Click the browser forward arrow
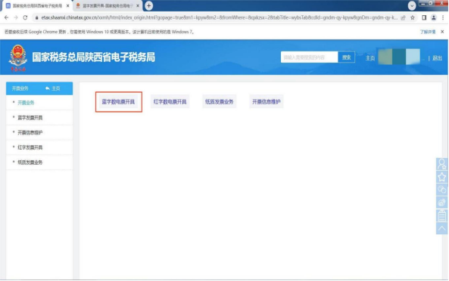This screenshot has height=281, width=449. 16,17
